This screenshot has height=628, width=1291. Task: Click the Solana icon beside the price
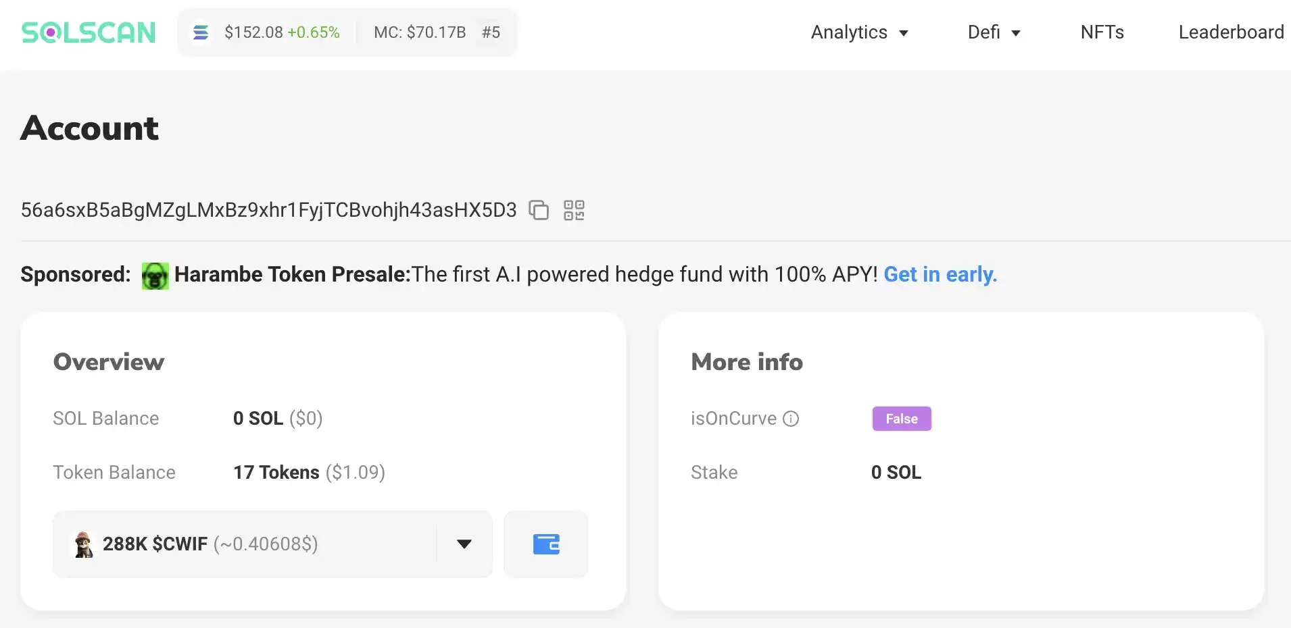201,32
